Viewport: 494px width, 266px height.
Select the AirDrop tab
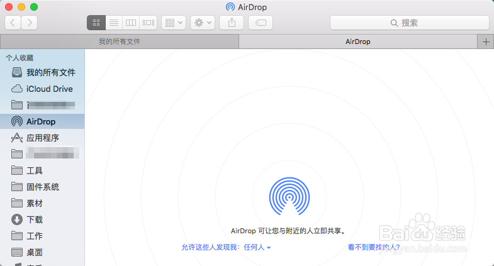click(x=358, y=42)
